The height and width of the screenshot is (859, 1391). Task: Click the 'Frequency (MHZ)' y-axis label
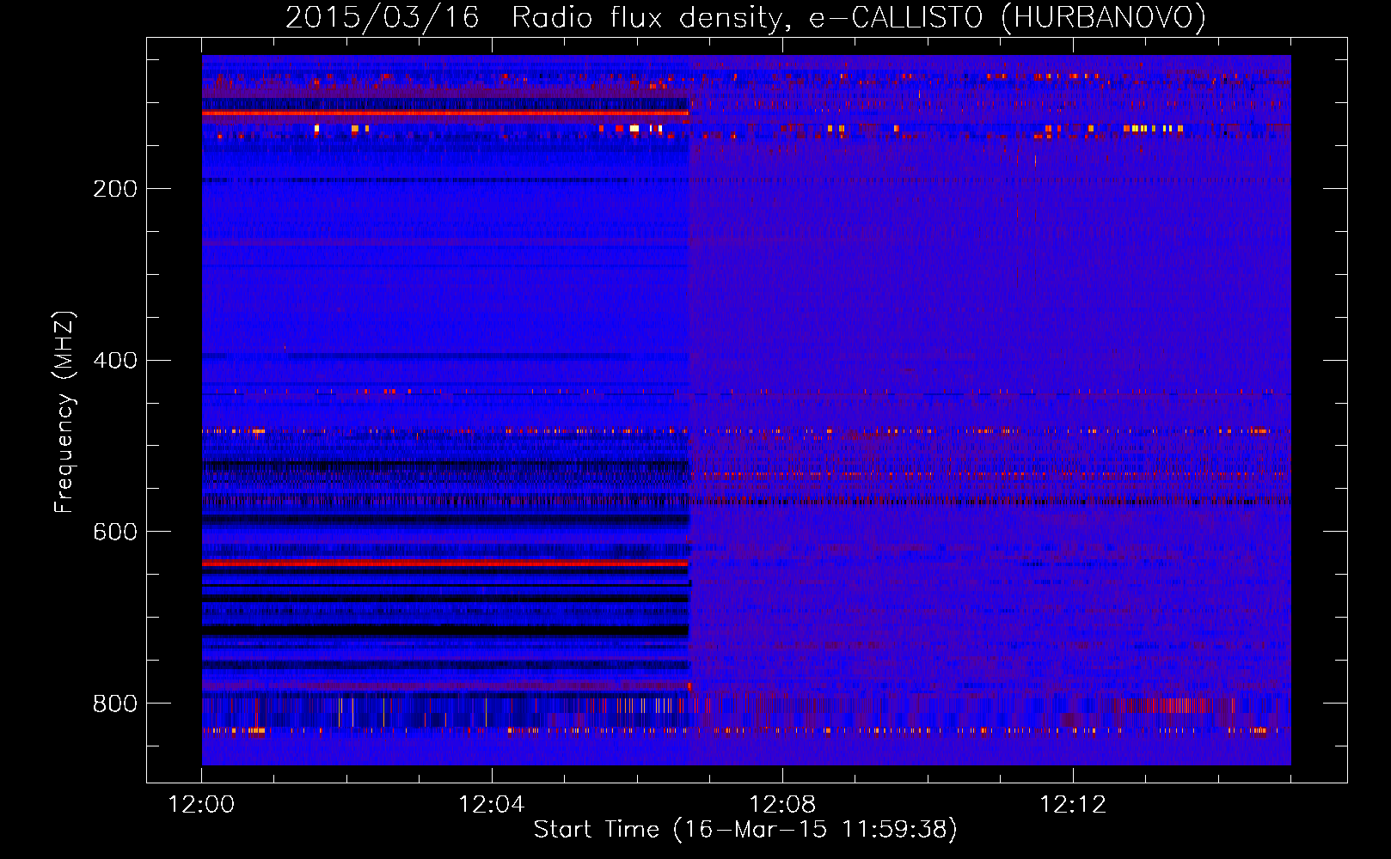pos(64,412)
